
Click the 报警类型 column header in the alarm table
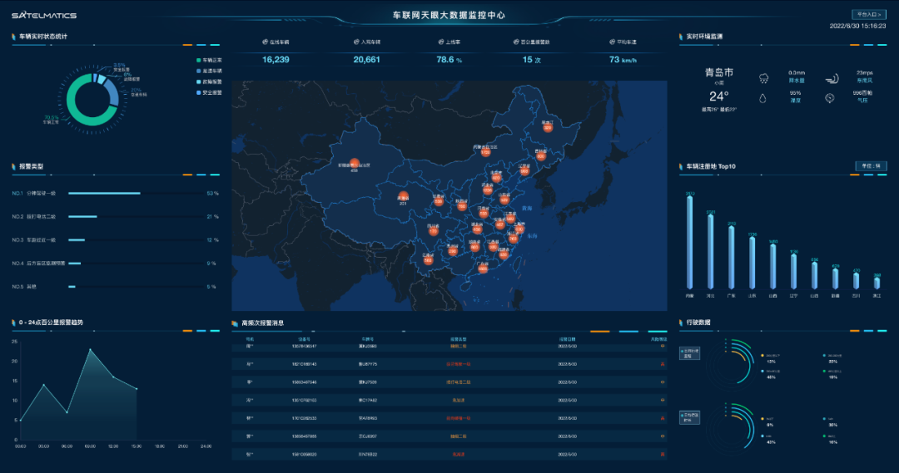458,339
